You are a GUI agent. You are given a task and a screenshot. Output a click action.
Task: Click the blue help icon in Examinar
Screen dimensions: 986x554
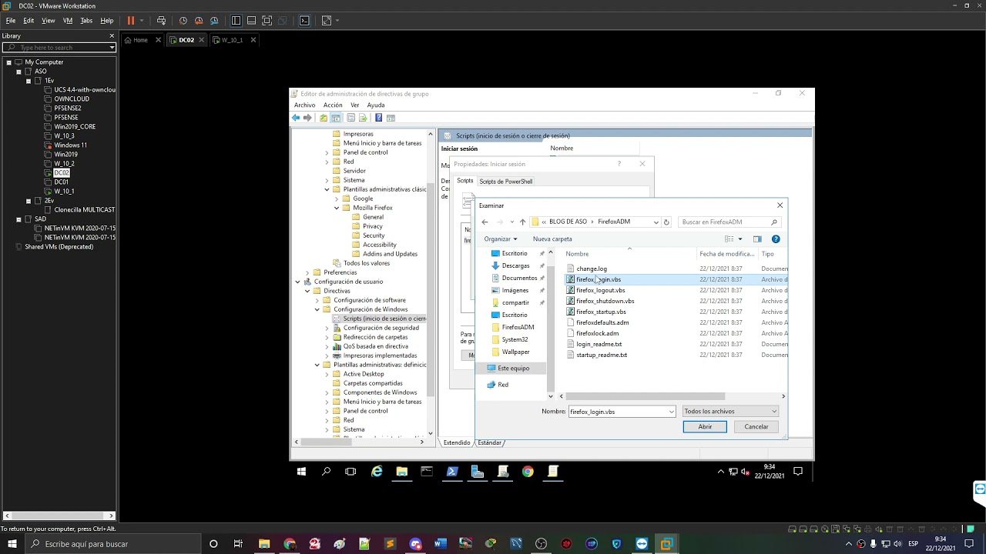click(x=776, y=239)
